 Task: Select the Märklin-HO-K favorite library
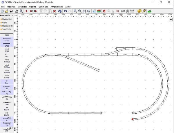click(7, 19)
